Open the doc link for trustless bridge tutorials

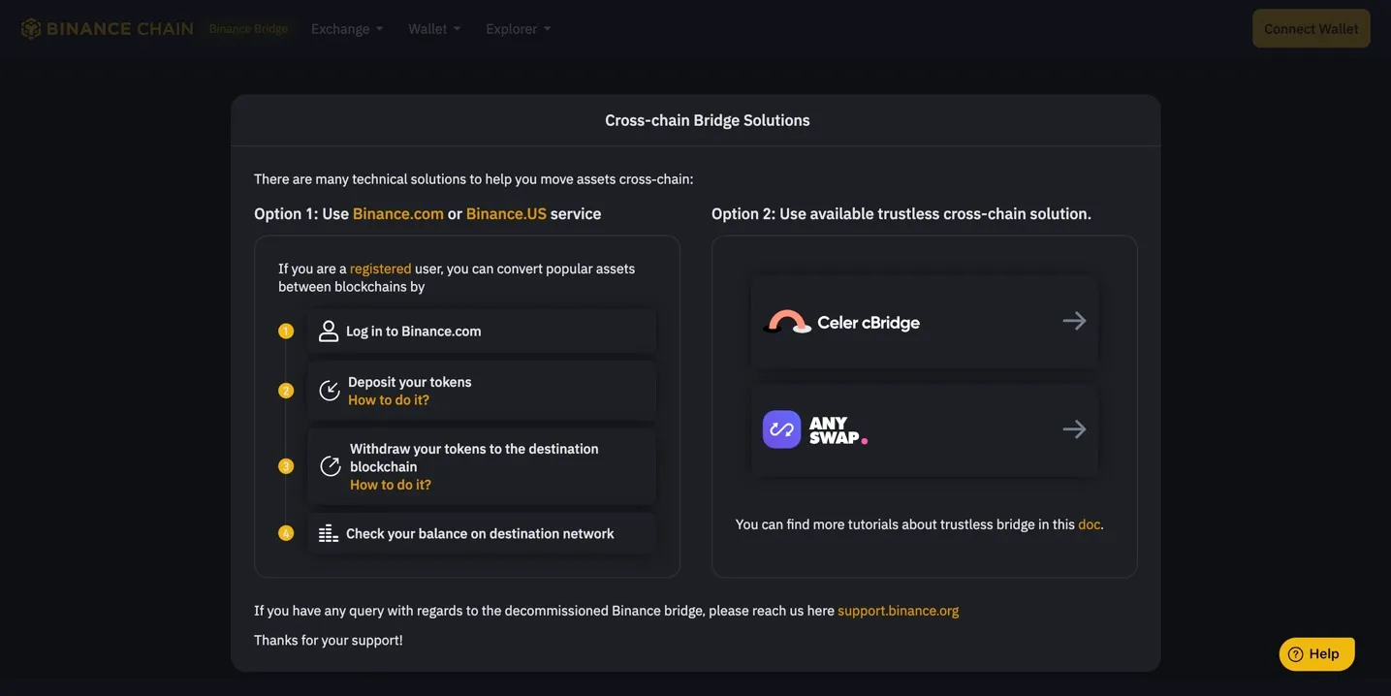click(1090, 524)
